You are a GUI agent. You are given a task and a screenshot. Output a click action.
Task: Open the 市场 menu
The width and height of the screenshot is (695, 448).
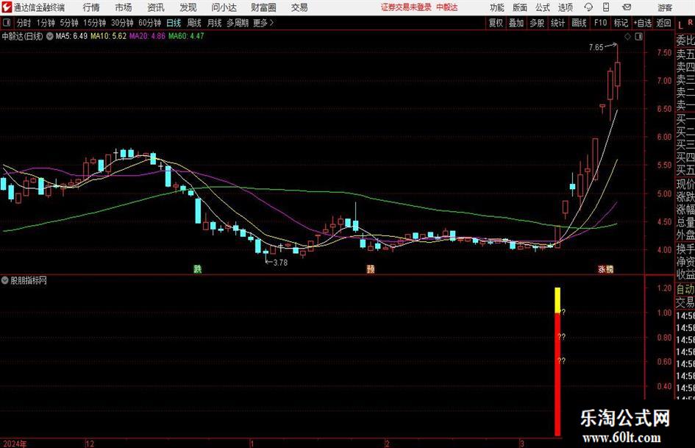tap(124, 7)
